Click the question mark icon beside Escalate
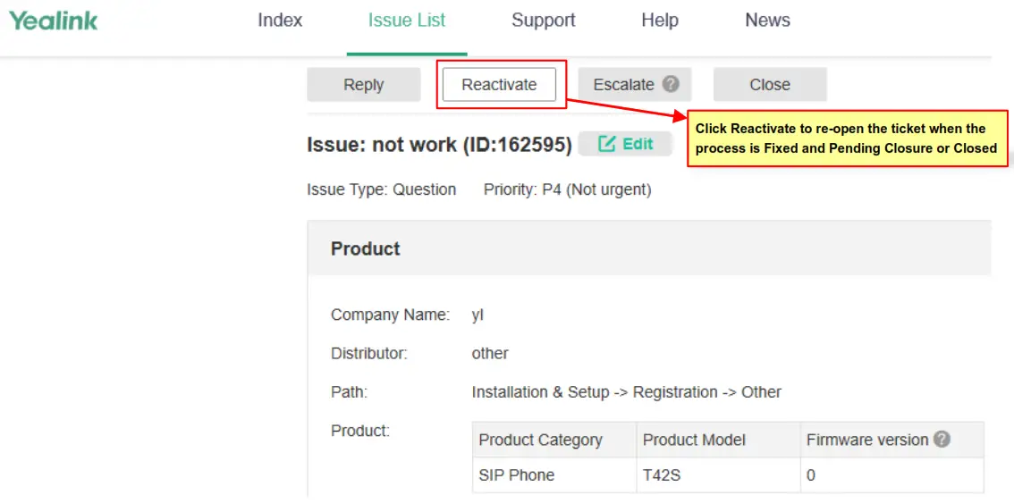 671,84
